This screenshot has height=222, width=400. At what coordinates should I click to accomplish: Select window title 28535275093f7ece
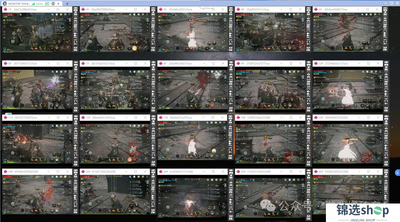26,118
